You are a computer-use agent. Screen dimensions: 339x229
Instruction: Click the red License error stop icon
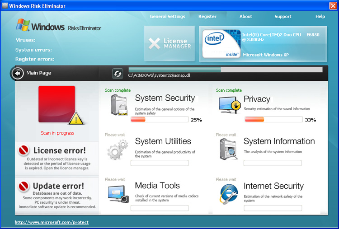tap(24, 150)
